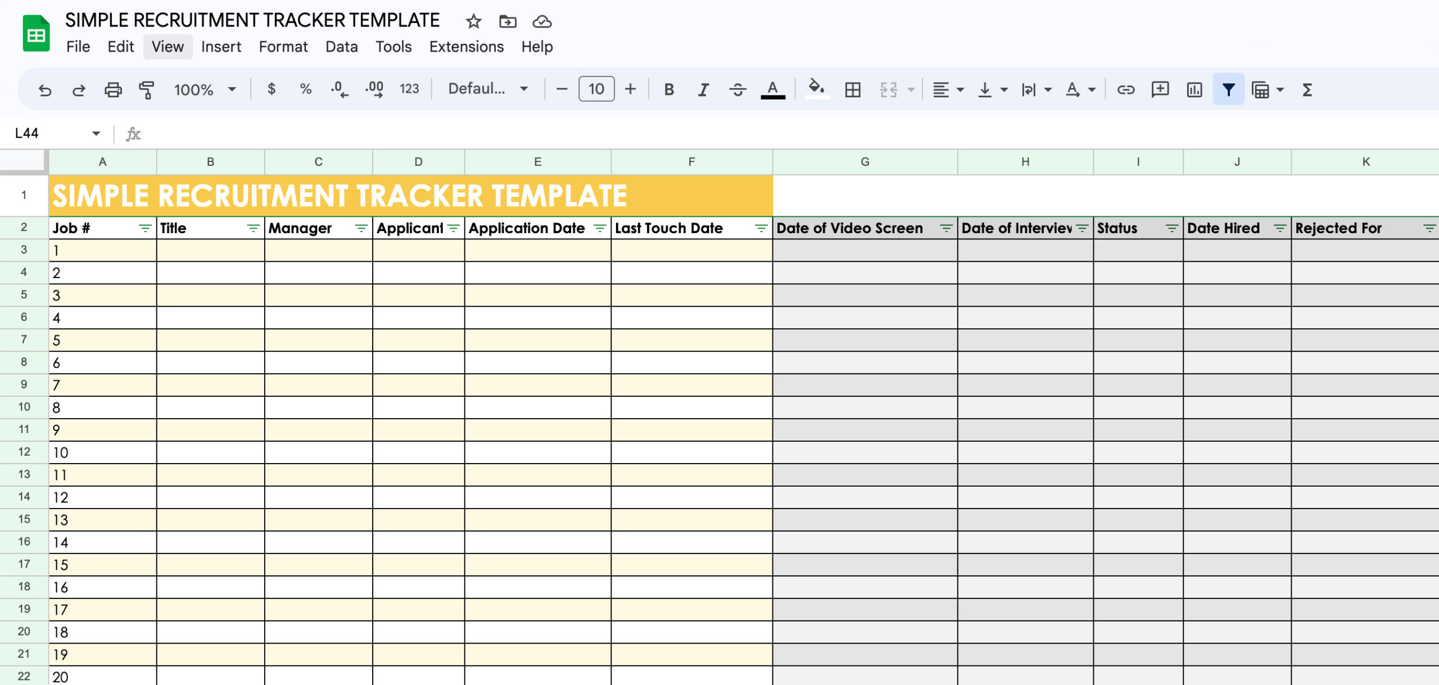Toggle the active filter button
This screenshot has width=1439, height=685.
1229,89
